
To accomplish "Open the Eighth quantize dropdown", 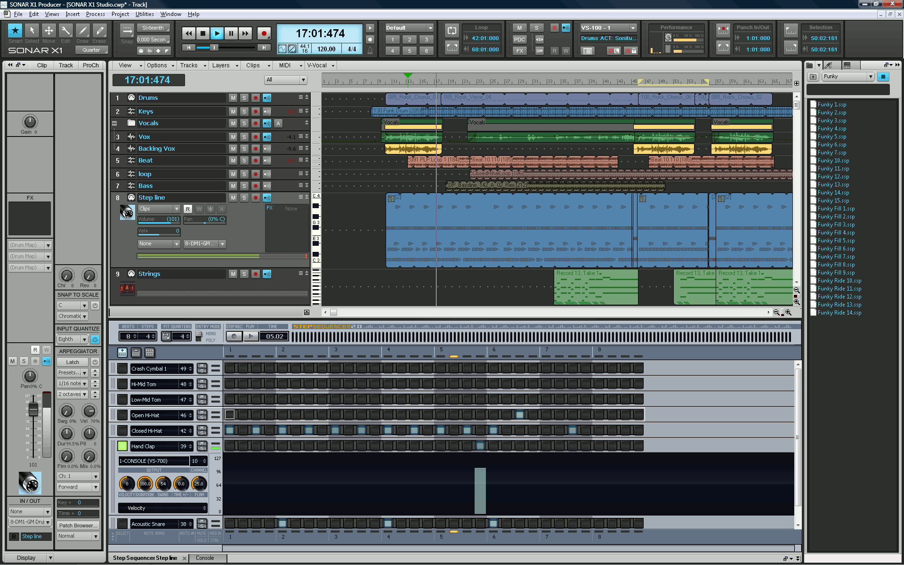I will click(73, 339).
